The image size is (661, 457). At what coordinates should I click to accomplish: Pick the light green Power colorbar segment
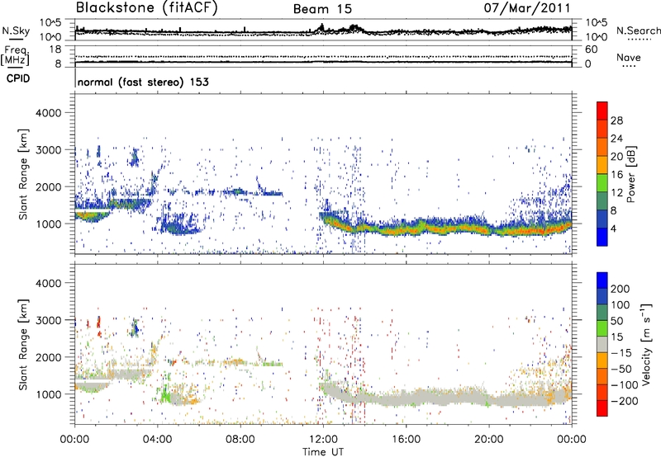(602, 182)
